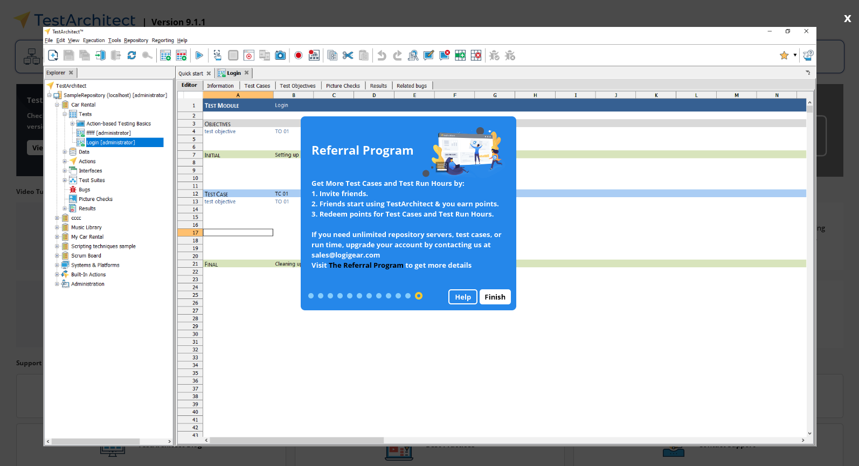Click the Save All toolbar icon
Image resolution: width=859 pixels, height=466 pixels.
pos(85,55)
